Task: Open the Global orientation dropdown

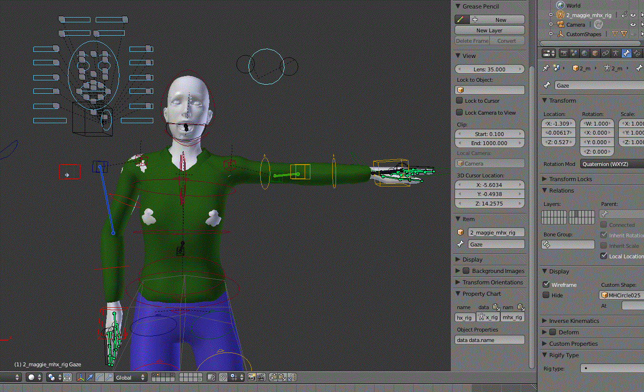Action: pos(131,378)
